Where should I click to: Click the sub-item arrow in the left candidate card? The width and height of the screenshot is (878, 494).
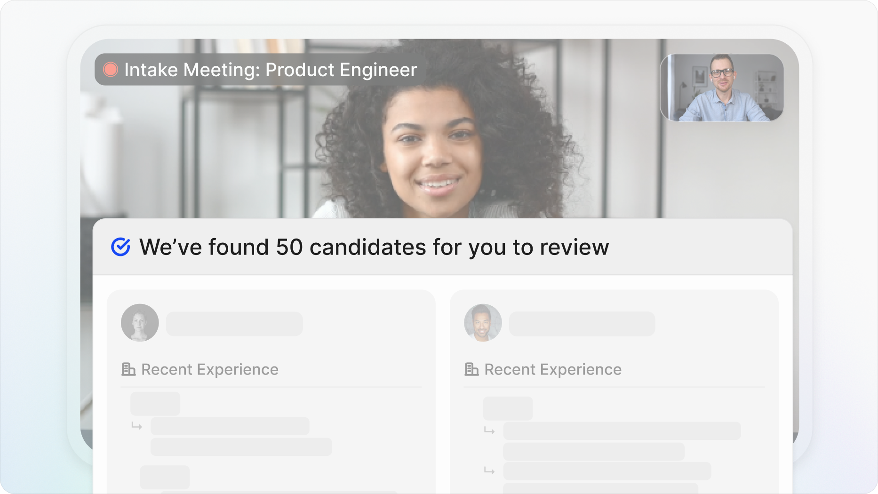point(137,426)
